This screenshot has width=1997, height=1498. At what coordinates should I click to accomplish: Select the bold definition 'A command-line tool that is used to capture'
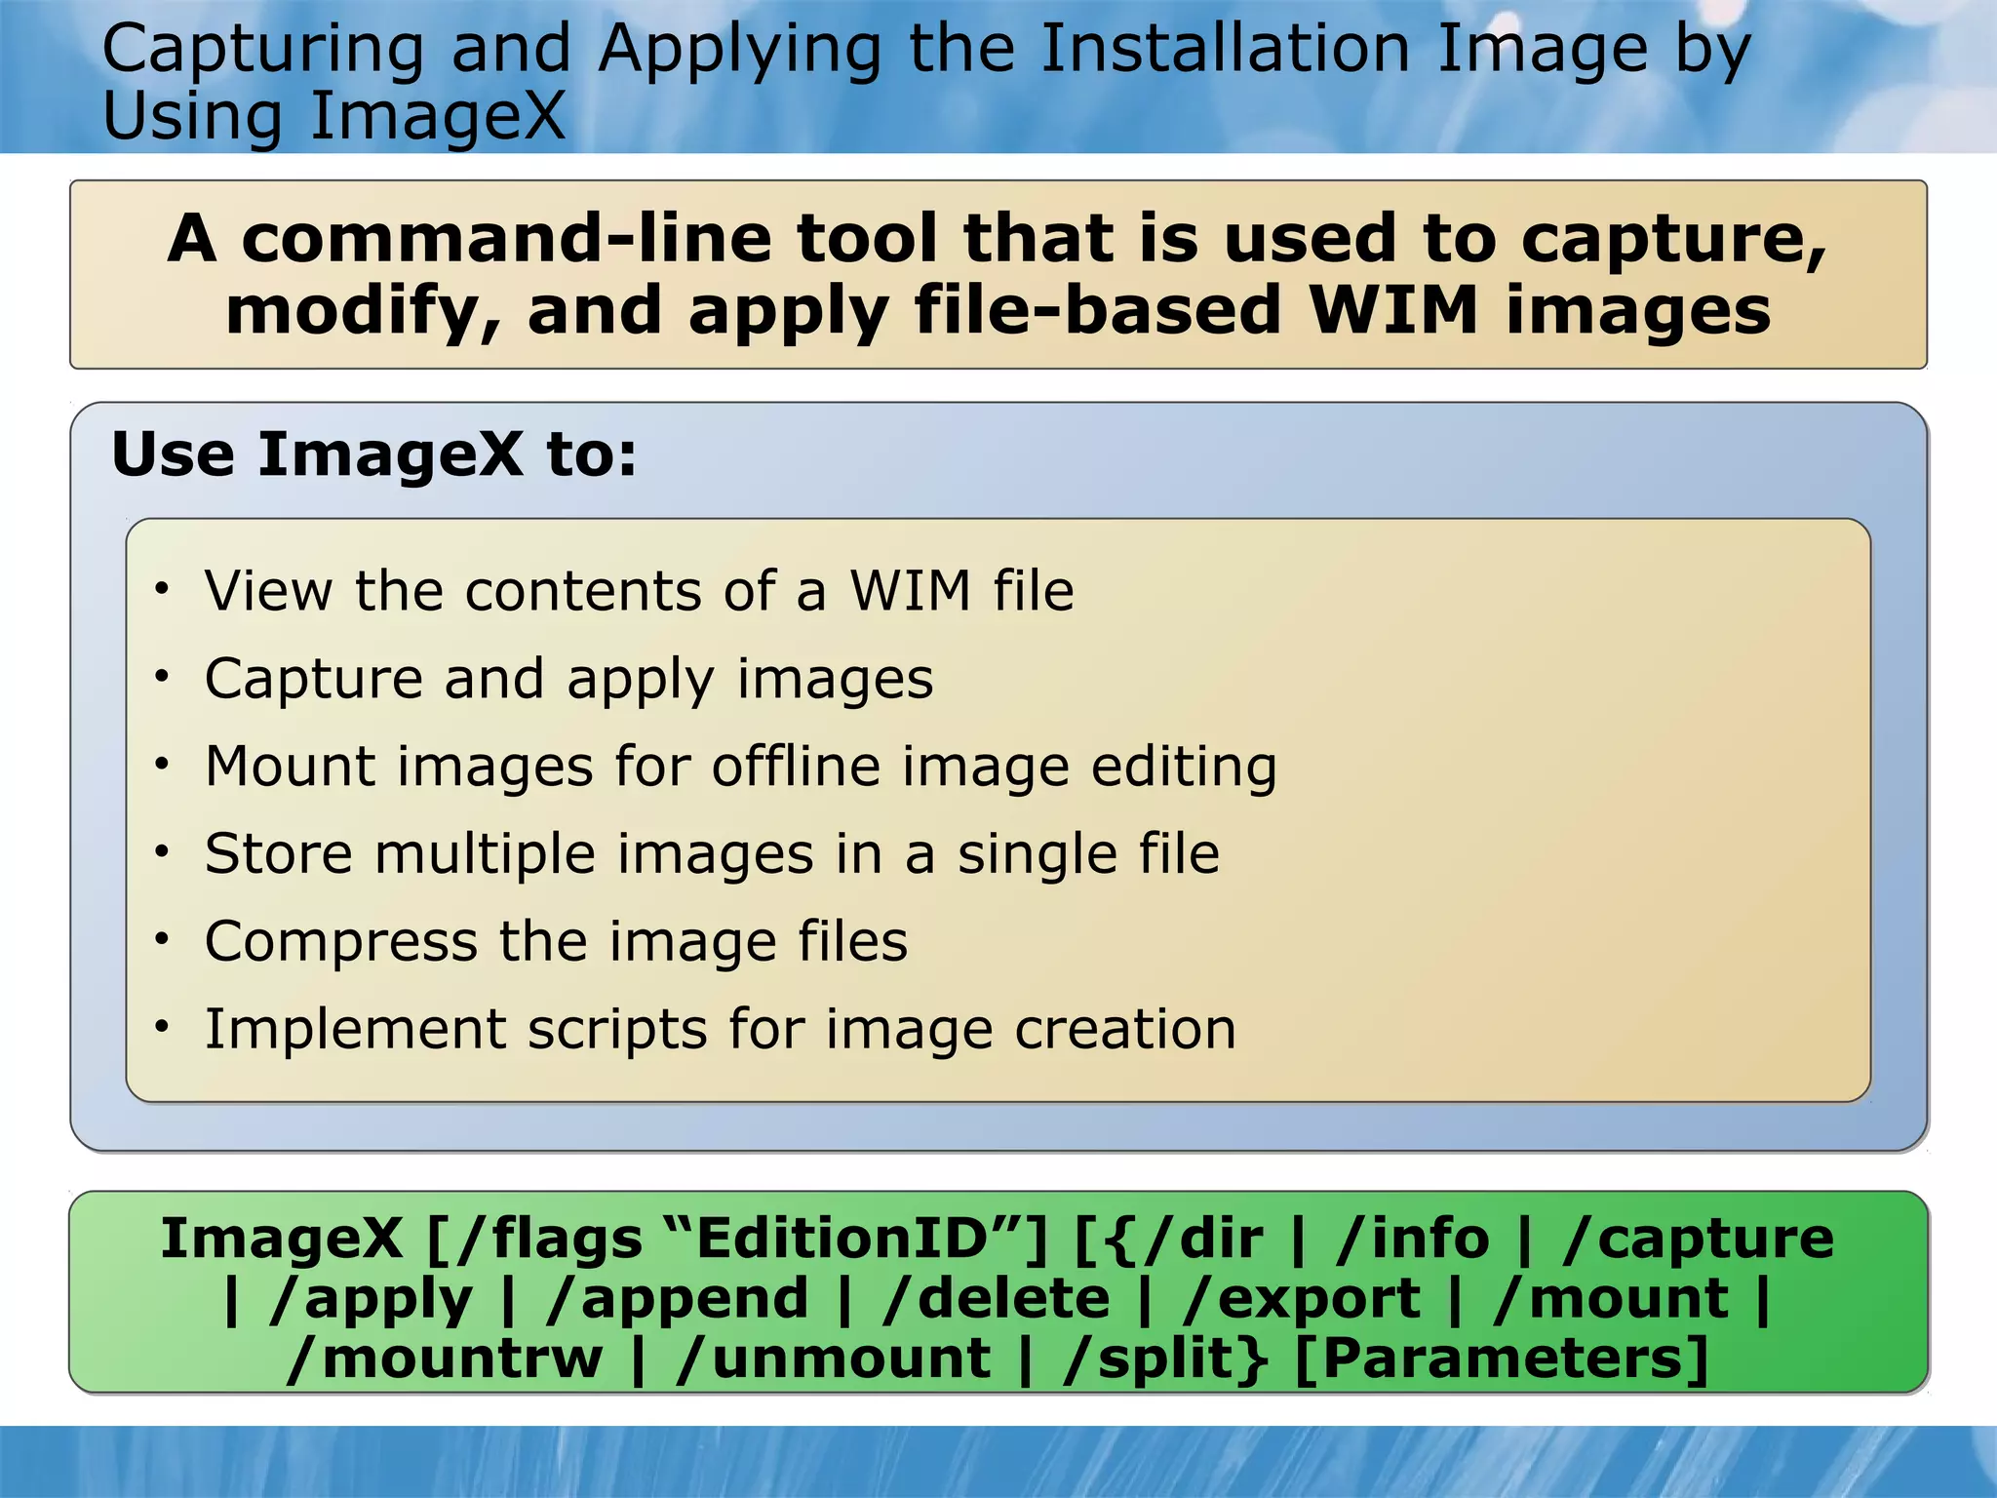coord(998,274)
